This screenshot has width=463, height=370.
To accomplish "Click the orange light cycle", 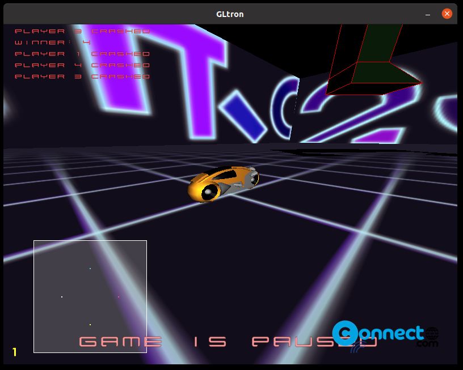I will (223, 184).
